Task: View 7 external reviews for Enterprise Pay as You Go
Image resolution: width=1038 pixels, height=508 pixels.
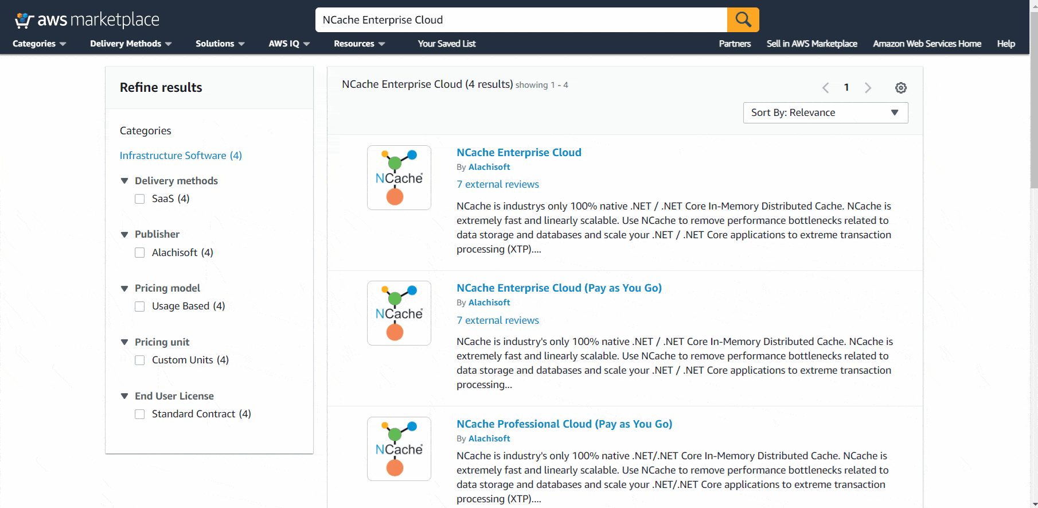Action: click(498, 320)
